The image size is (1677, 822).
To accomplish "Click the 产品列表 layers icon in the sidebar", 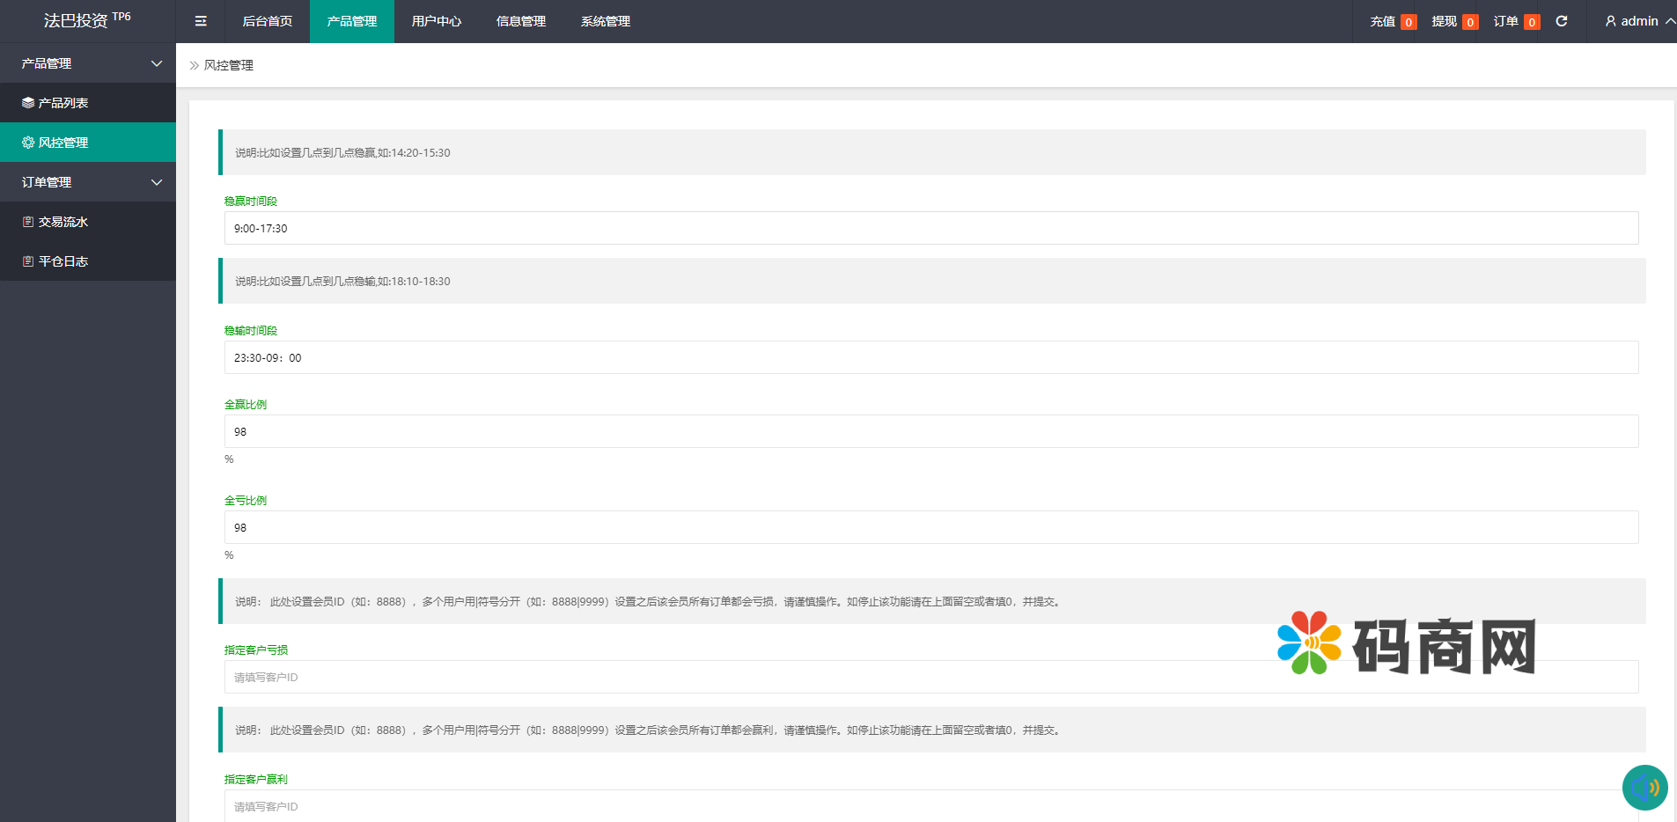I will pos(28,103).
